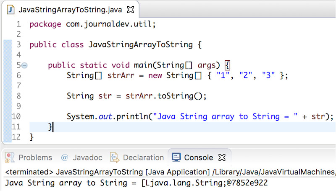The height and width of the screenshot is (191, 336).
Task: Collapse the main method fold toggle
Action: click(x=24, y=65)
